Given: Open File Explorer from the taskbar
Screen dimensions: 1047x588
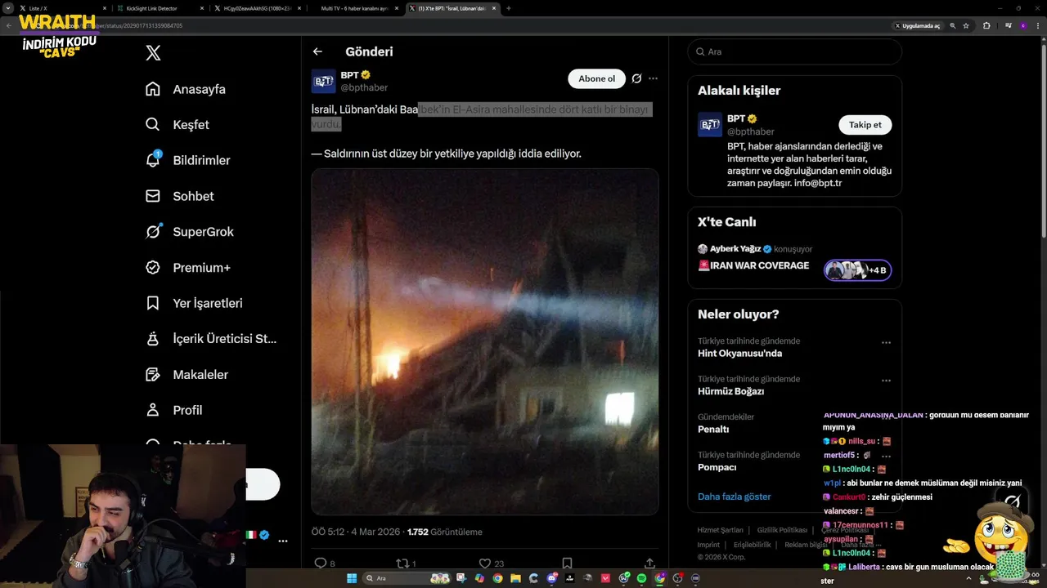Looking at the screenshot, I should coord(515,578).
